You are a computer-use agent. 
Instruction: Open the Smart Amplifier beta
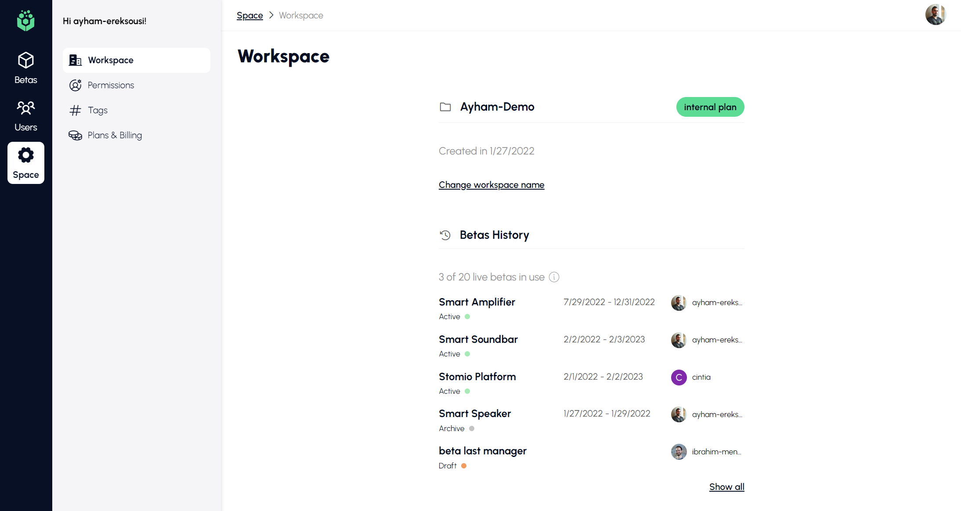click(x=477, y=302)
